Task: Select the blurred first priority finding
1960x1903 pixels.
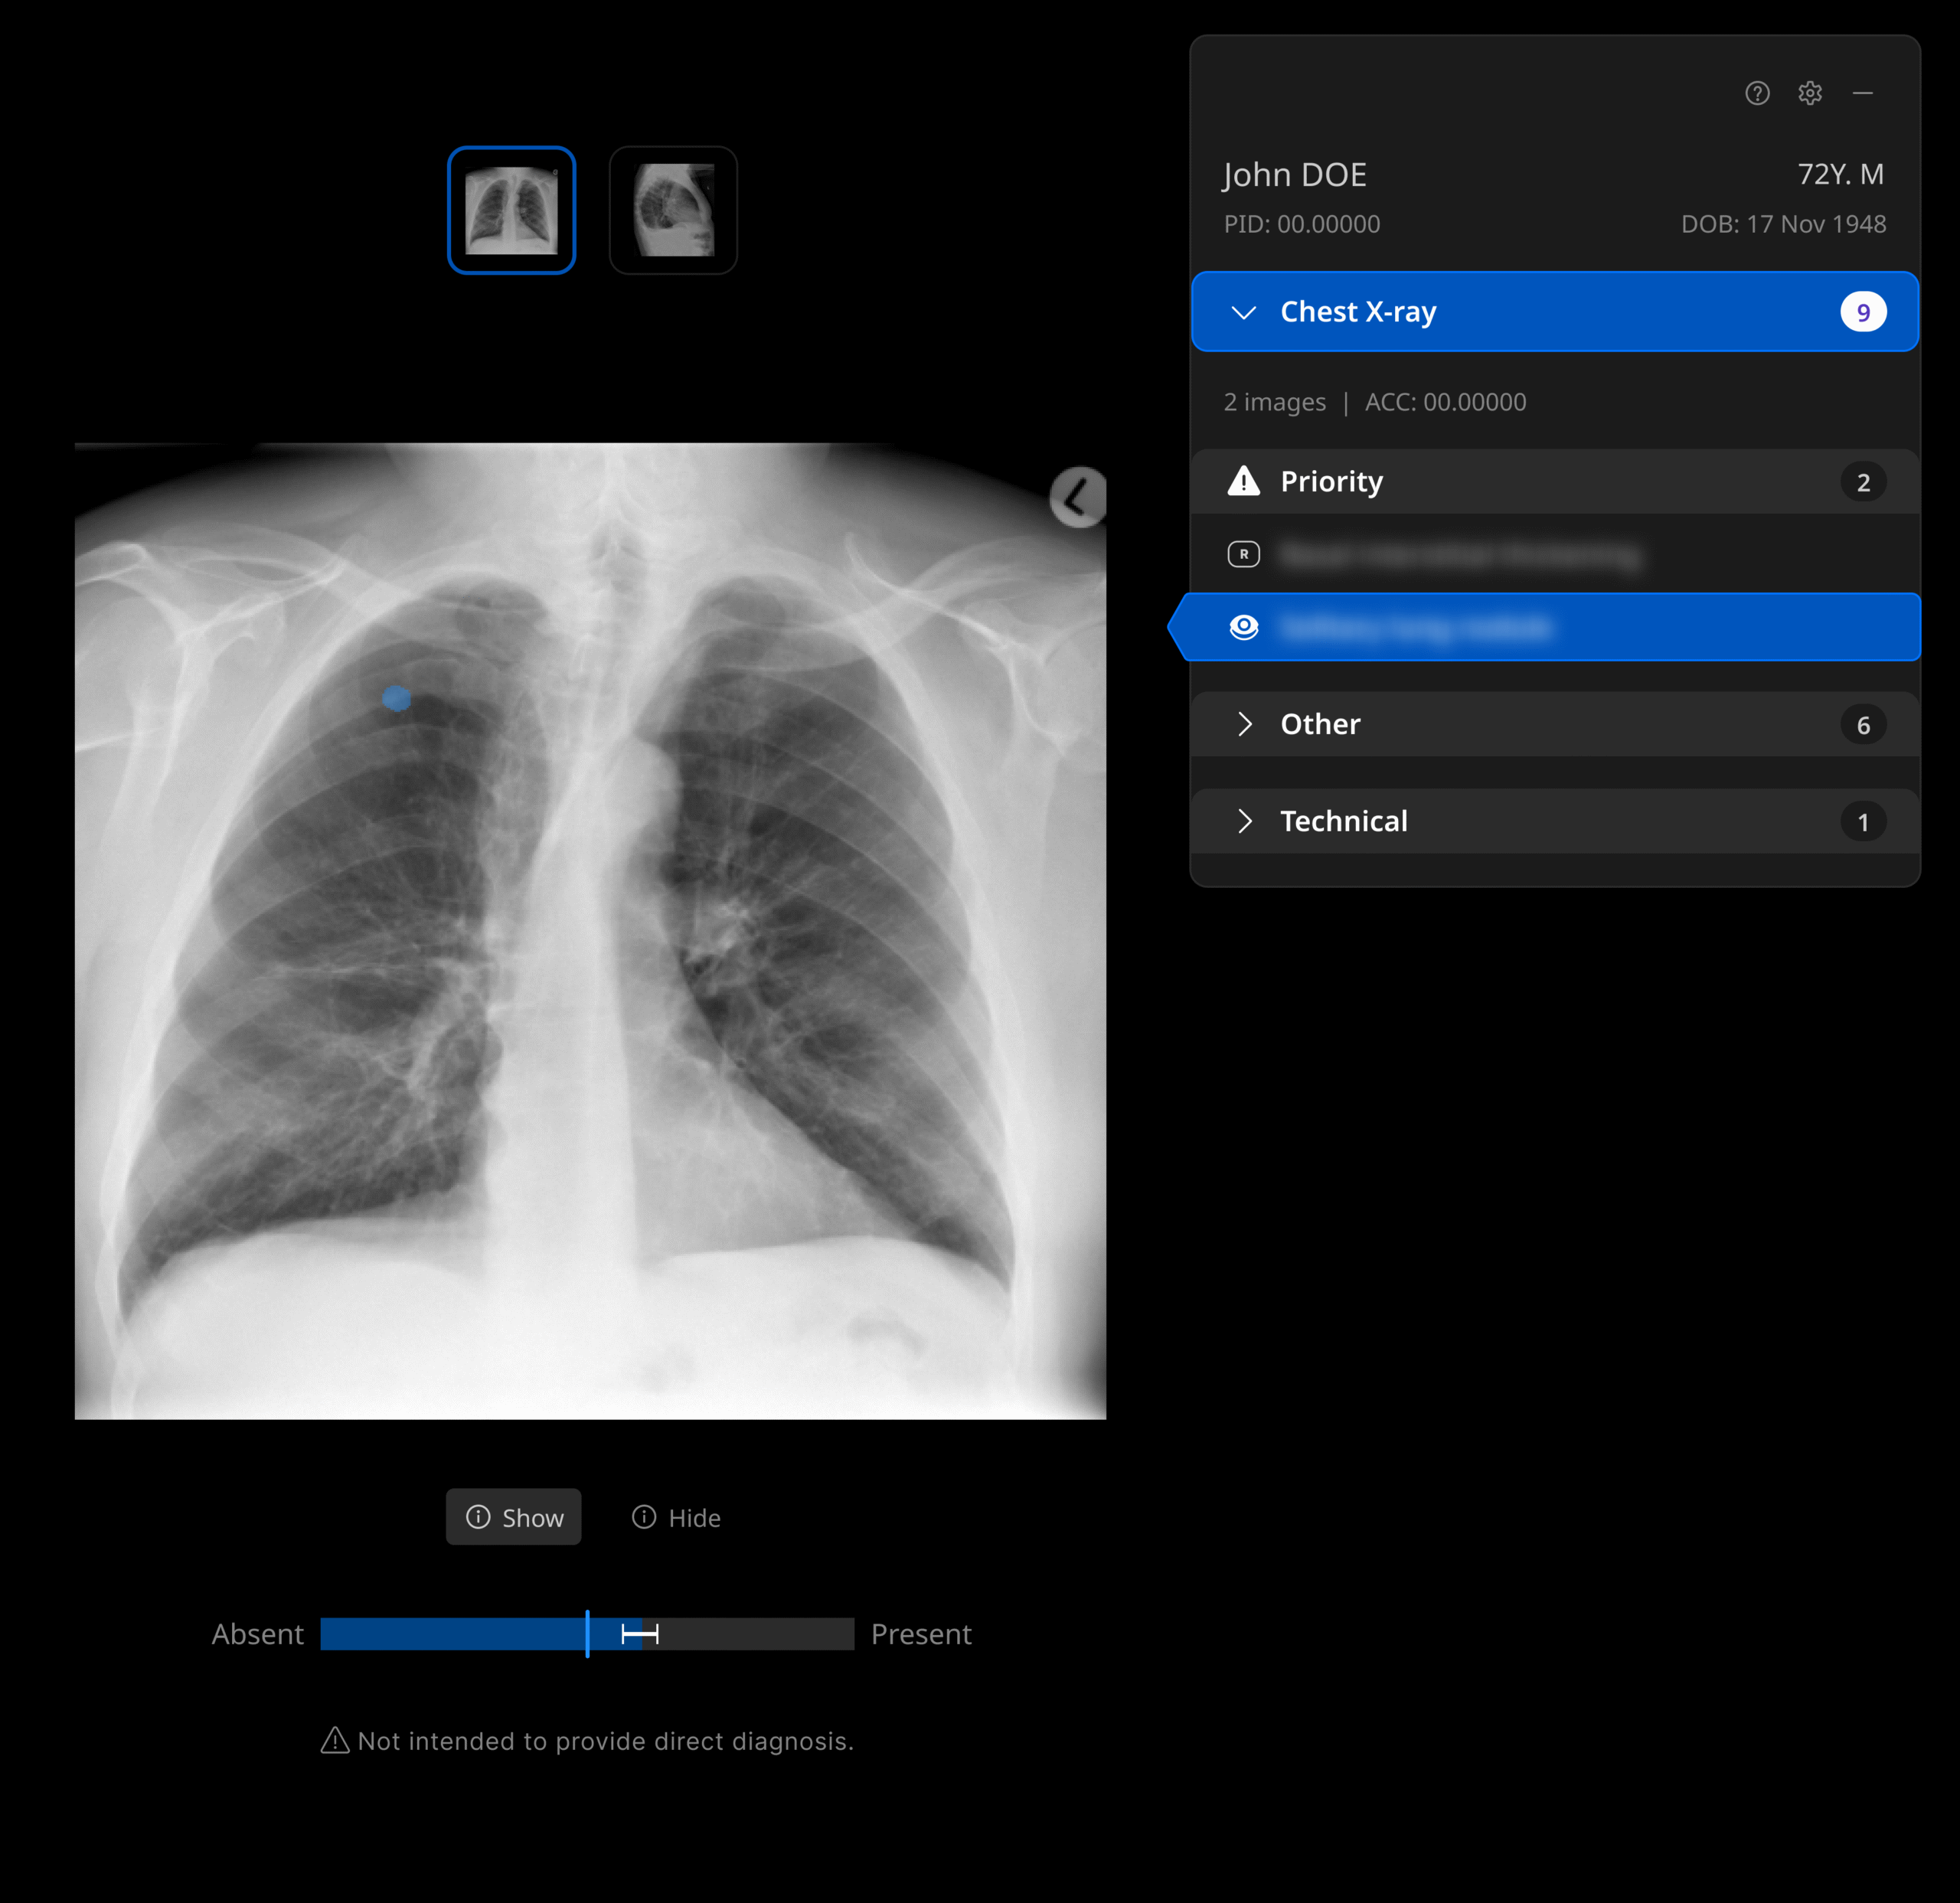Action: [x=1460, y=554]
